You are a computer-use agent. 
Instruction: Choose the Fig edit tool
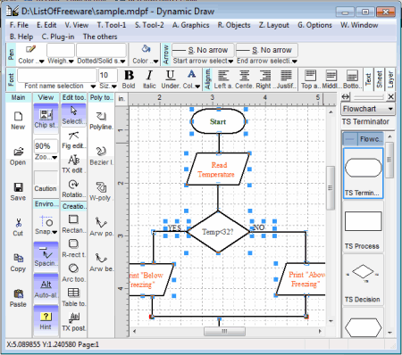pos(73,140)
